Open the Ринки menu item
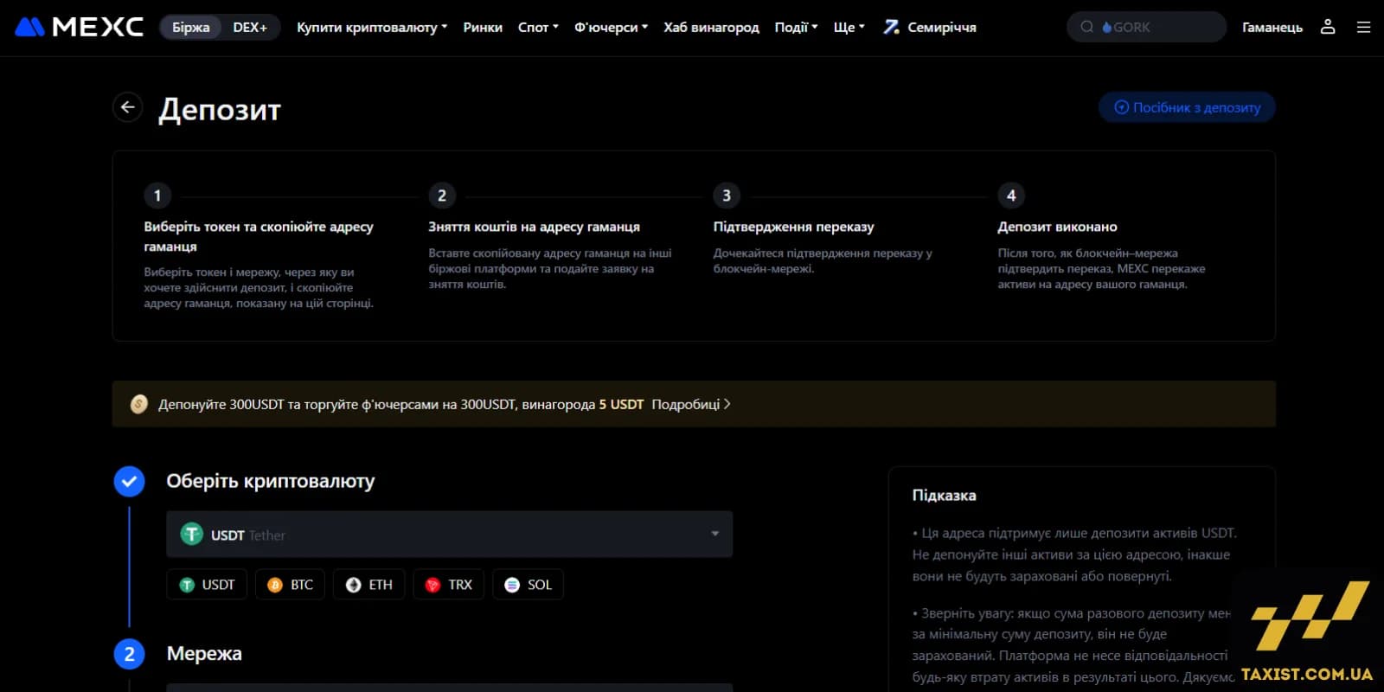1384x692 pixels. [483, 28]
